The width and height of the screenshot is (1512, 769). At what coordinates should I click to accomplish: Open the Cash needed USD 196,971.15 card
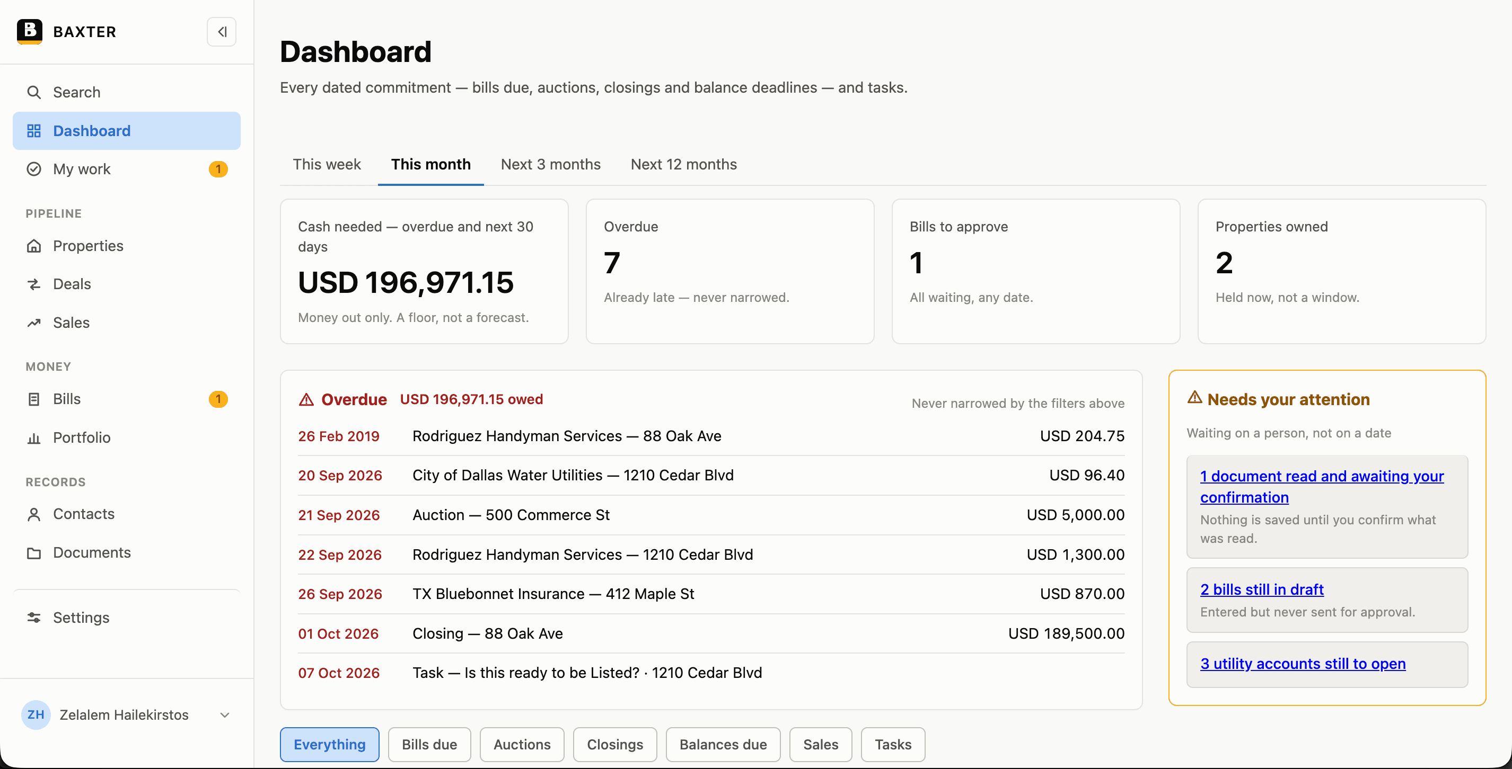point(424,271)
